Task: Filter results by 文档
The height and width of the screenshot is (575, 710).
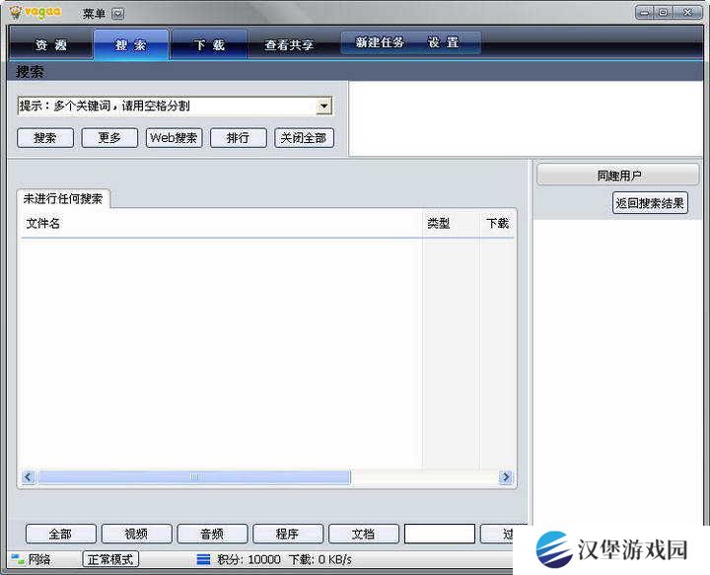Action: [x=363, y=534]
